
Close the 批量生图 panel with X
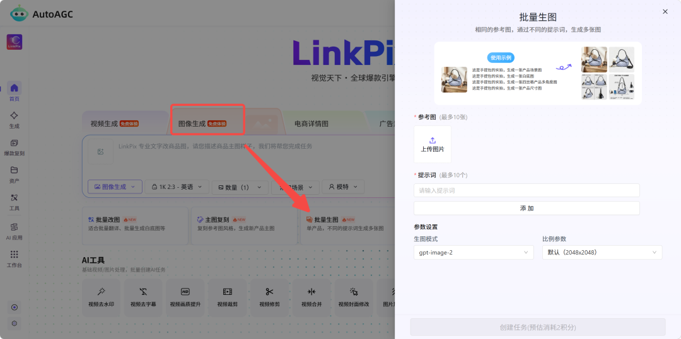[665, 12]
